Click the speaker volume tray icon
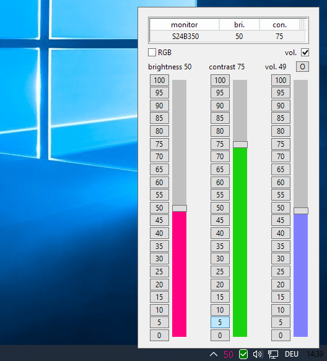Screen dimensions: 327x361 pyautogui.click(x=258, y=354)
